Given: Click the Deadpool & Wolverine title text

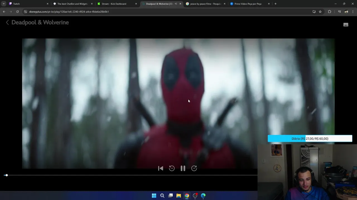Looking at the screenshot, I should coord(40,22).
